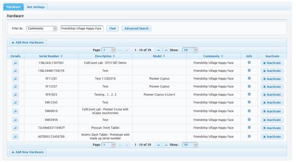Open info icon for serial 5M12345
This screenshot has height=162, width=296.
249,102
